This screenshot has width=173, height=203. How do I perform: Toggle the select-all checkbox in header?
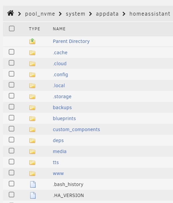tap(12, 29)
